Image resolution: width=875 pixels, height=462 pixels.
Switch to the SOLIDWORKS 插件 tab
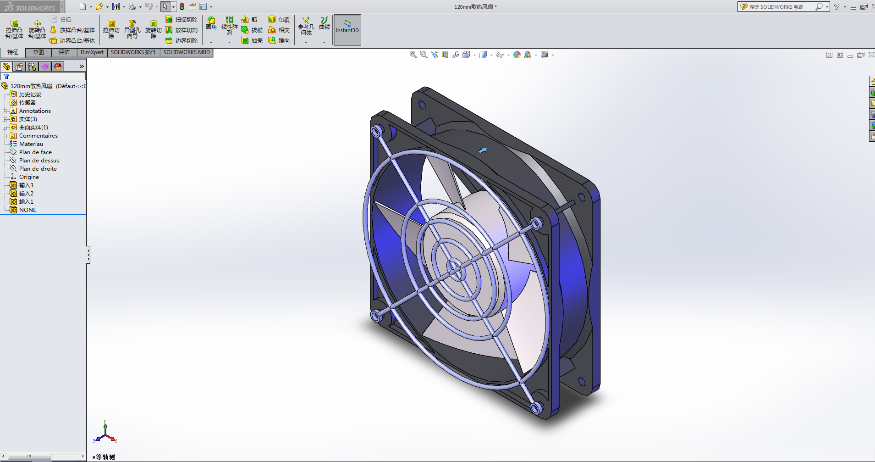click(x=133, y=52)
